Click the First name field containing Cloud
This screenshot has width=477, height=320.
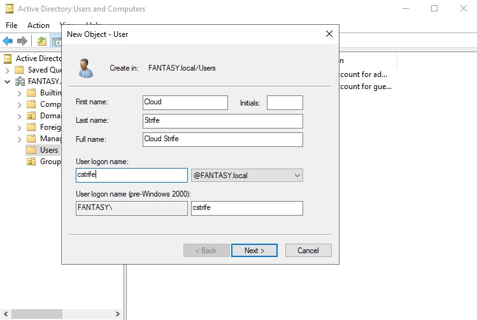(185, 102)
